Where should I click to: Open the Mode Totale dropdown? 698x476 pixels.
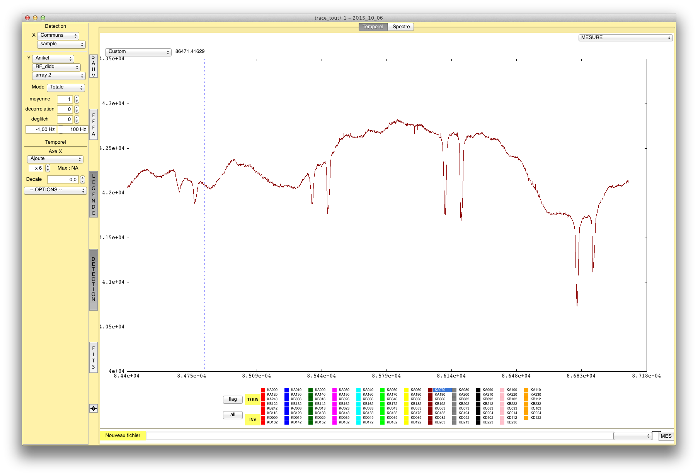tap(66, 87)
